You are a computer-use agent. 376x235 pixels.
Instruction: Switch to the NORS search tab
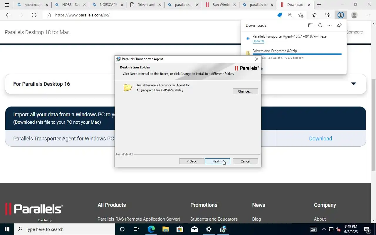coord(70,5)
